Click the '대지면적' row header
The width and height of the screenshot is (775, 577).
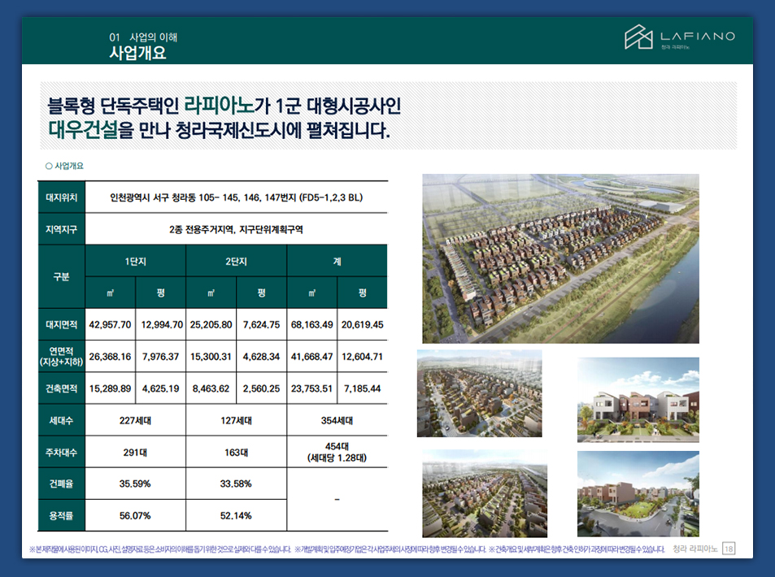pyautogui.click(x=62, y=324)
